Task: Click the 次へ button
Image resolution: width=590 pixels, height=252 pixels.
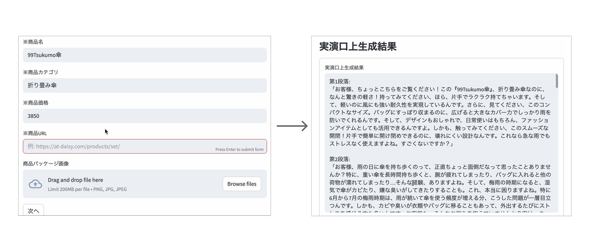Action: click(x=33, y=210)
